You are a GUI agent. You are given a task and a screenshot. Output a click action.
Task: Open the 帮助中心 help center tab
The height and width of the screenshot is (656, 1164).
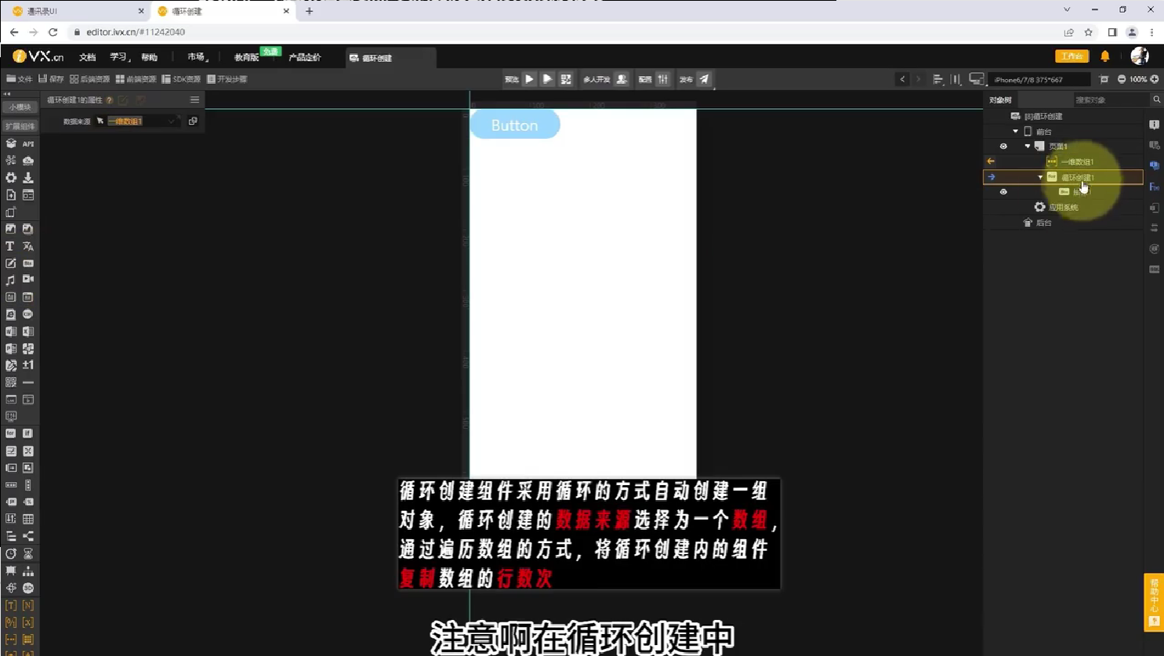(x=1154, y=602)
